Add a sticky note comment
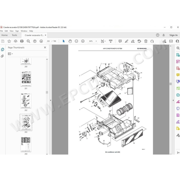 (x=120, y=41)
